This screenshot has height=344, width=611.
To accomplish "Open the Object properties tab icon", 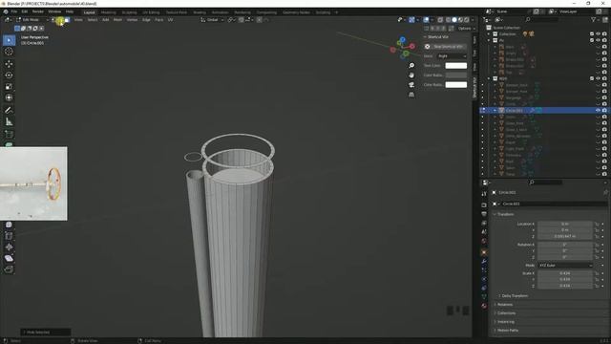I will pos(484,252).
